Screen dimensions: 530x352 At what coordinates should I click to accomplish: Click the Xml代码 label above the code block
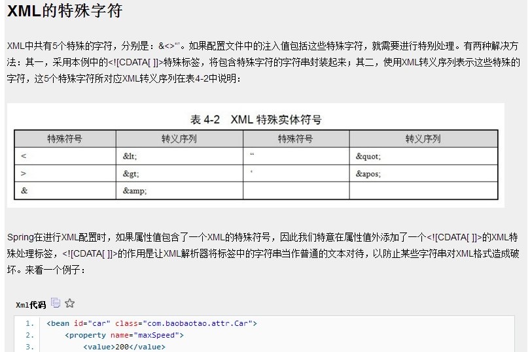pyautogui.click(x=31, y=305)
